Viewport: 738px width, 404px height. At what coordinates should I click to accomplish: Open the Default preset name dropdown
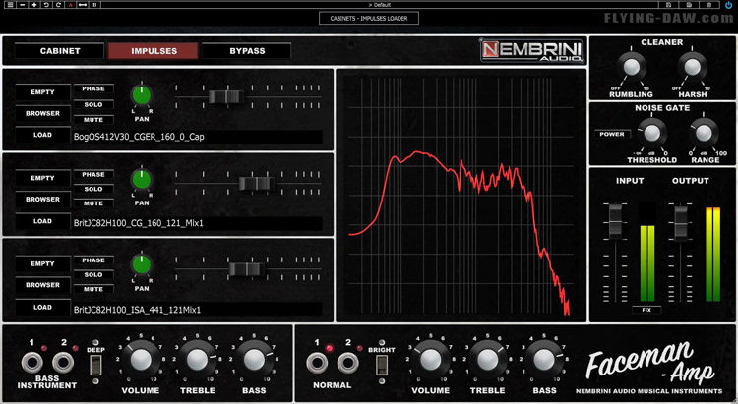click(x=381, y=4)
